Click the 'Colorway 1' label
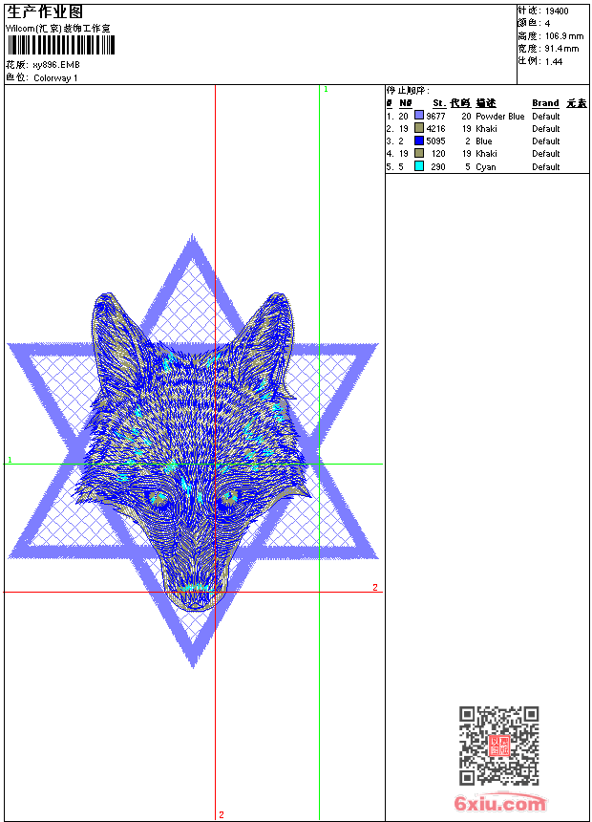The height and width of the screenshot is (822, 592). 55,78
